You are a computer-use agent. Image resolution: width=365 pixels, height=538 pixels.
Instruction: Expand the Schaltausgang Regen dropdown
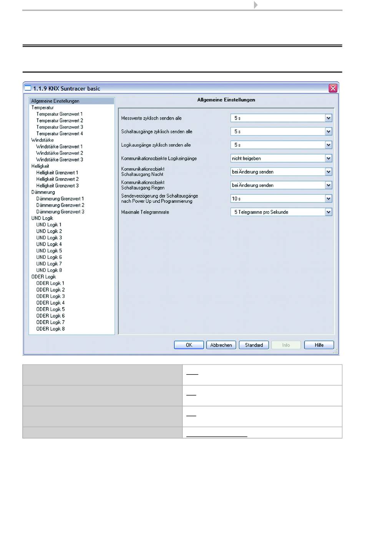click(x=328, y=185)
